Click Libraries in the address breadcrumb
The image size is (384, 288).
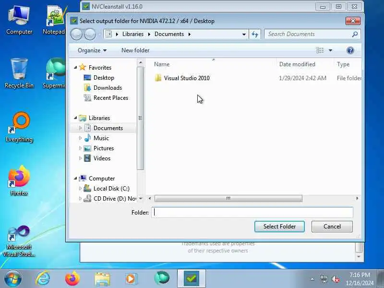133,34
